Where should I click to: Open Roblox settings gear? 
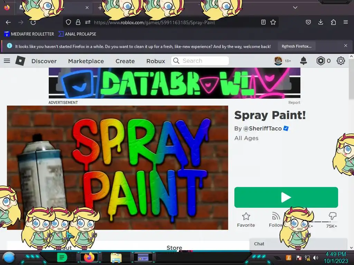[341, 61]
